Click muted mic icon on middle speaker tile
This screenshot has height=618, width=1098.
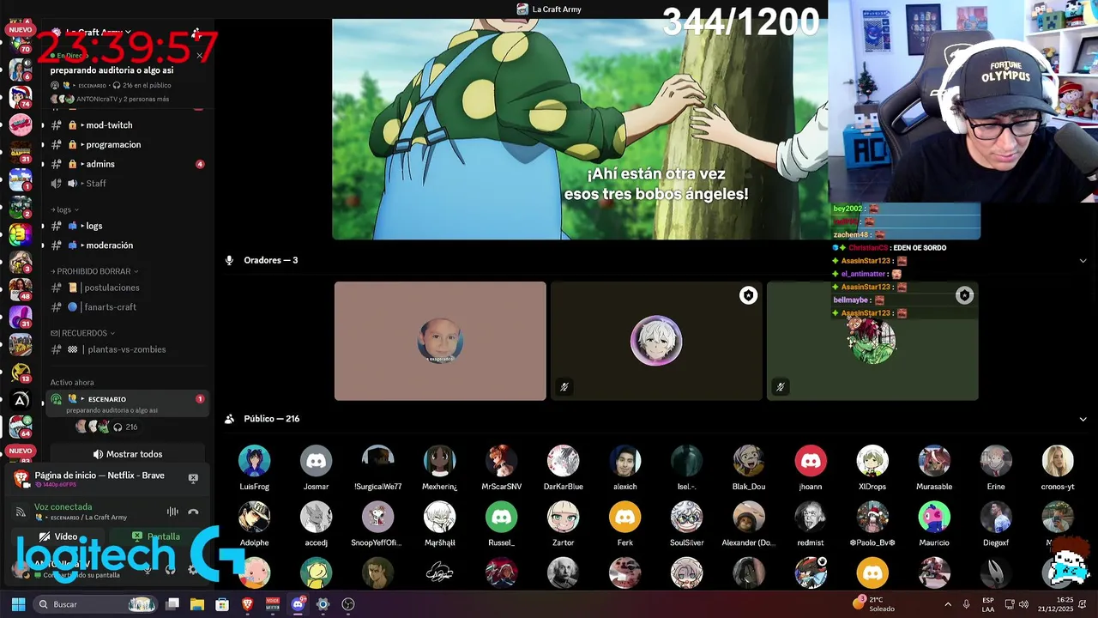(564, 387)
